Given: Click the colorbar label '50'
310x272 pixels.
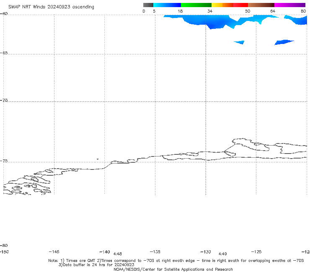Looking at the screenshot, I should pos(248,11).
